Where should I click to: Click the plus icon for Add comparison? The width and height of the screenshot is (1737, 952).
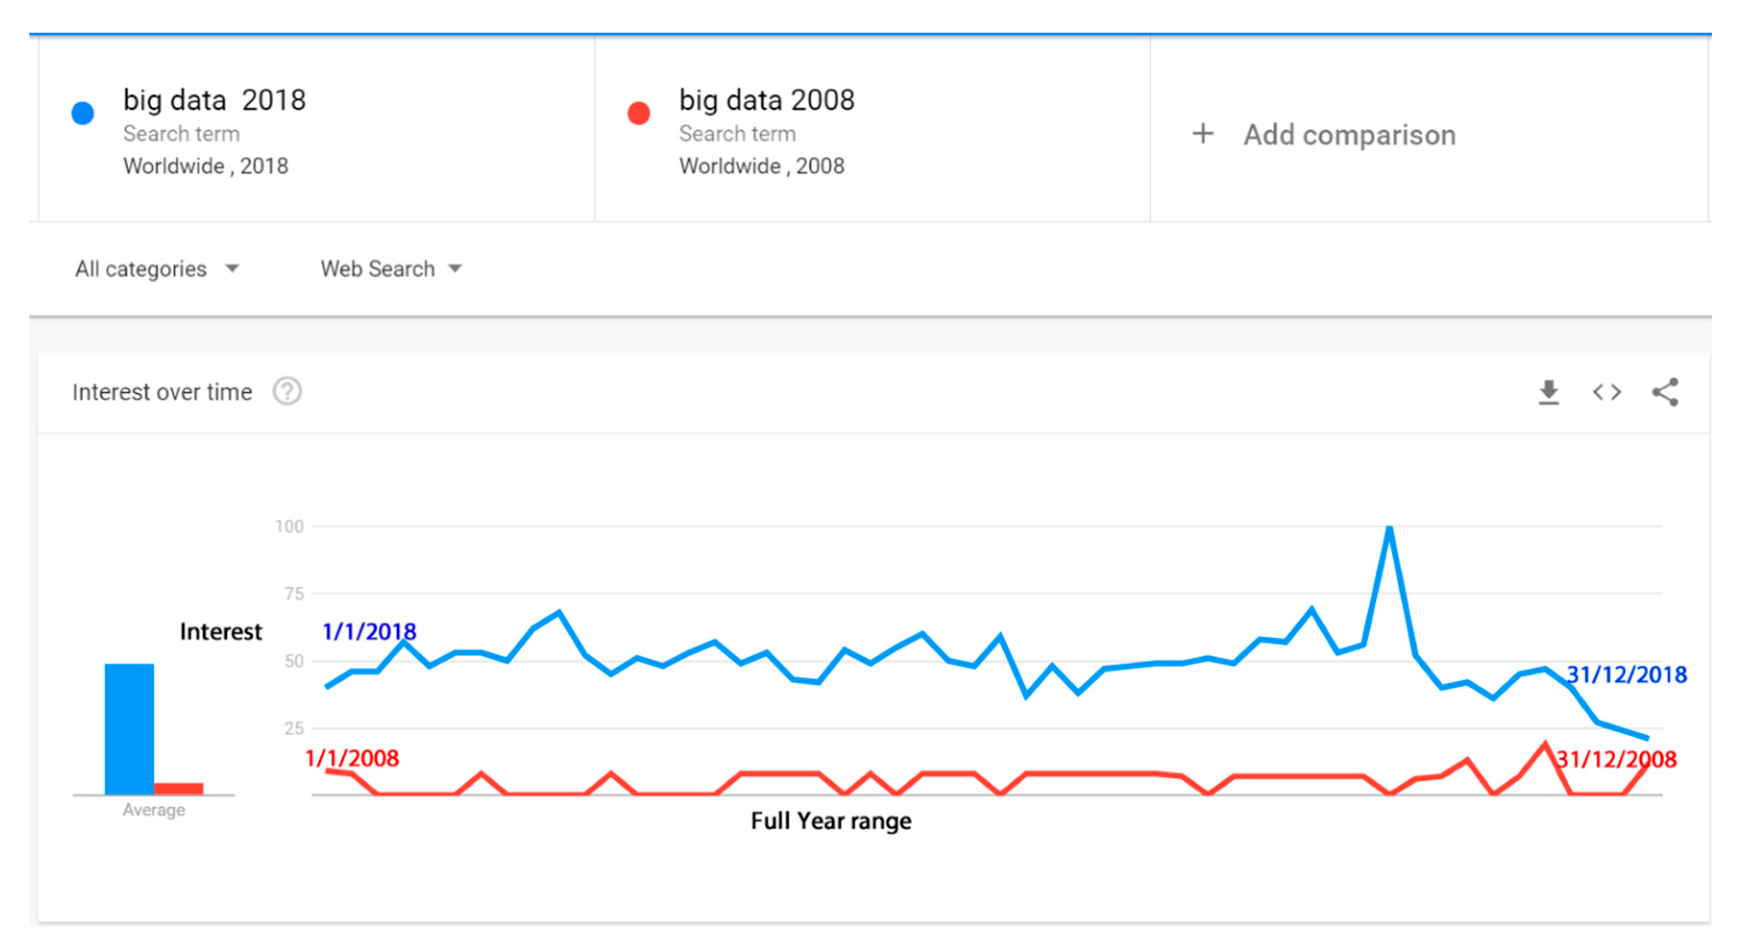[x=1203, y=133]
